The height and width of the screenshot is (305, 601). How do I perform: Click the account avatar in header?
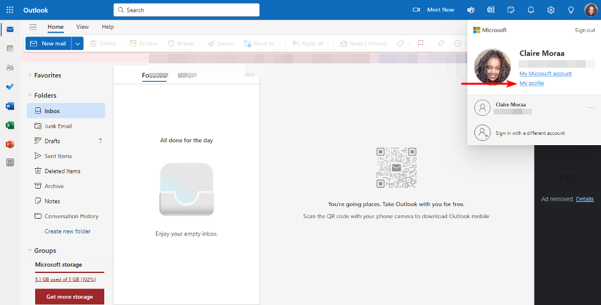pos(591,10)
